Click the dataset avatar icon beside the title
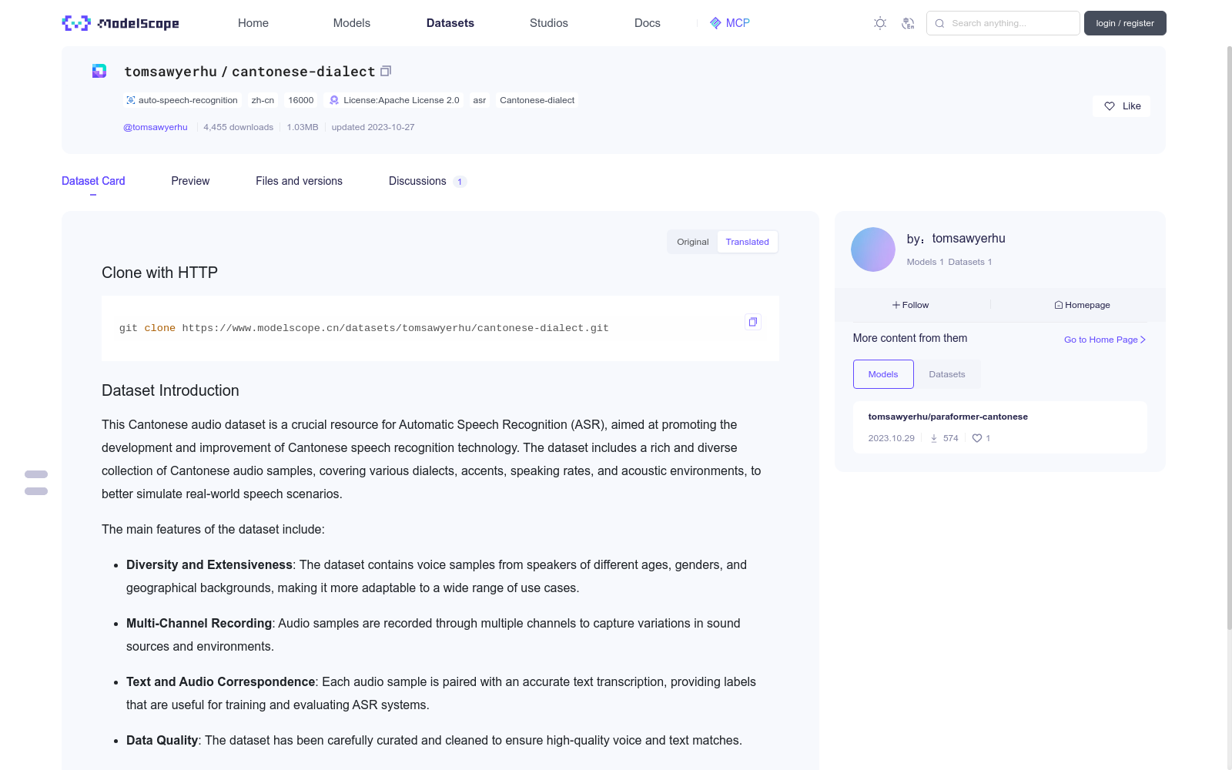The height and width of the screenshot is (770, 1232). (x=99, y=71)
